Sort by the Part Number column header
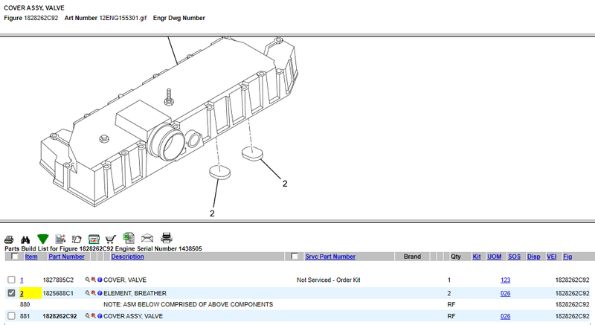Image resolution: width=595 pixels, height=325 pixels. 66,257
